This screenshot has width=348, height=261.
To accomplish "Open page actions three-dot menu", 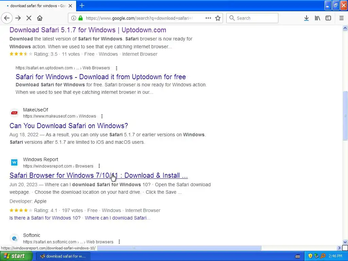I will tap(208, 18).
